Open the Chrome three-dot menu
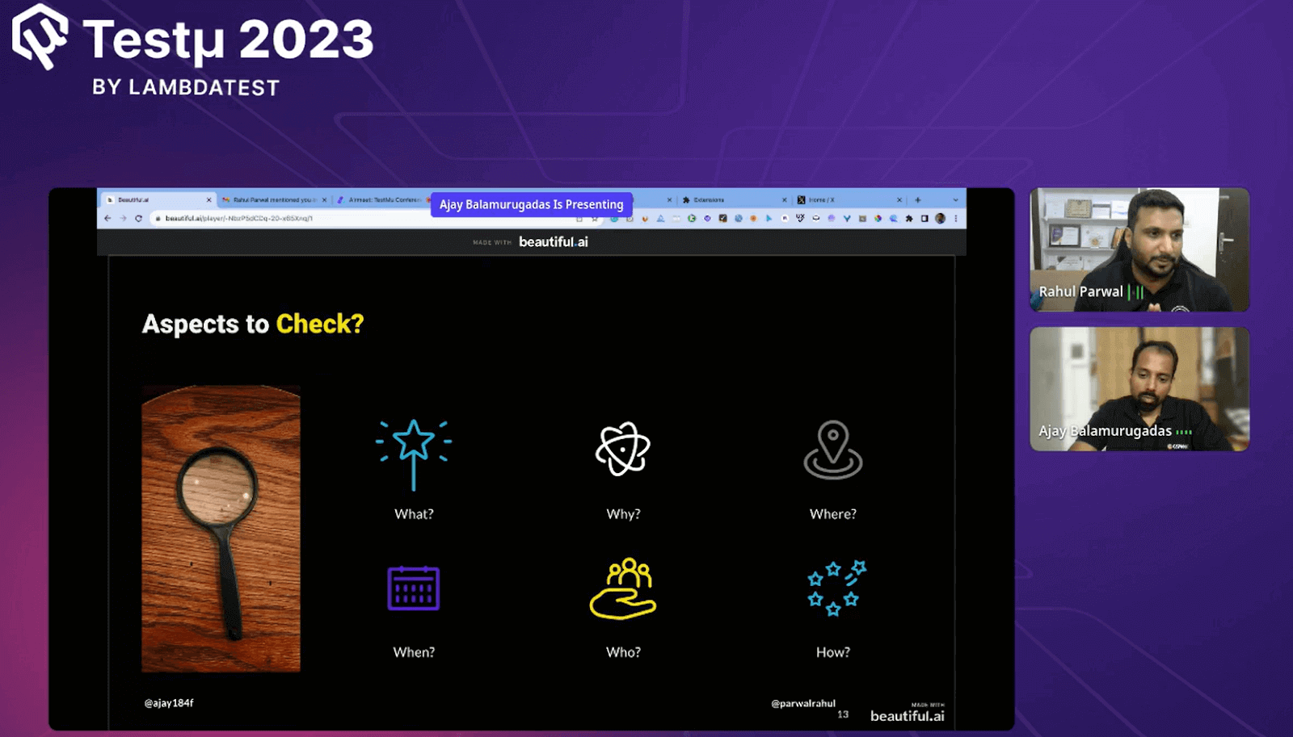Viewport: 1293px width, 737px height. click(955, 218)
